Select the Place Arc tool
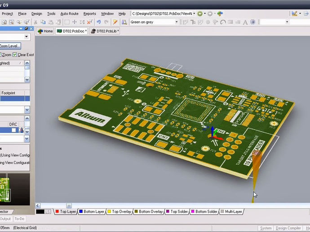310x232 pixels. [223, 22]
